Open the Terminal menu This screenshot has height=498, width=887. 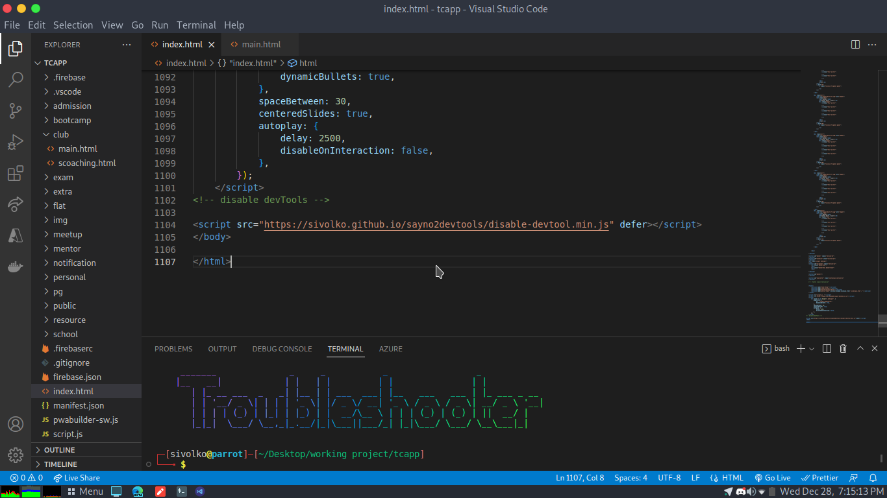[x=196, y=25]
